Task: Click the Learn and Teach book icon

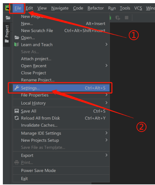Action: (x=17, y=45)
